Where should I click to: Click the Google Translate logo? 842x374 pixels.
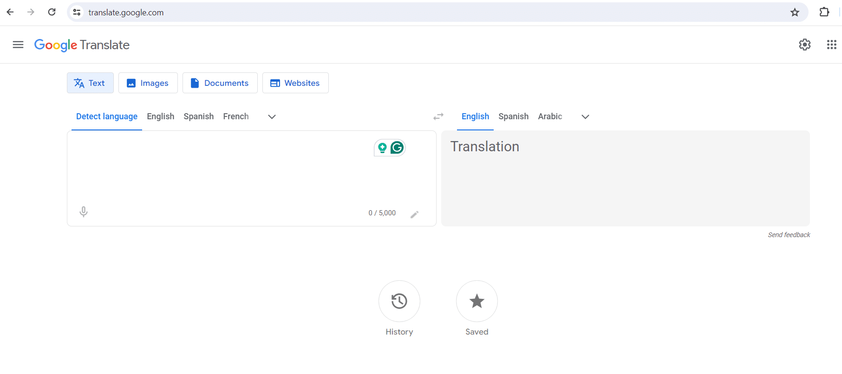(x=82, y=45)
